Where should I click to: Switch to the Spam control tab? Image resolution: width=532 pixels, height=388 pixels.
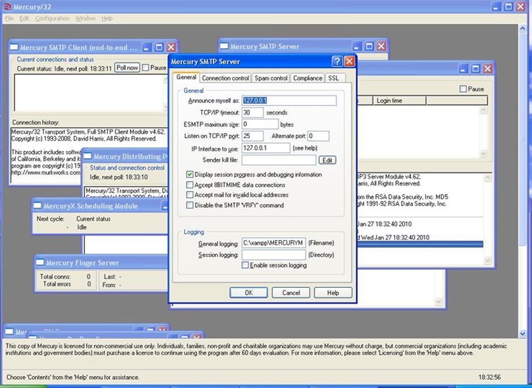[x=271, y=78]
